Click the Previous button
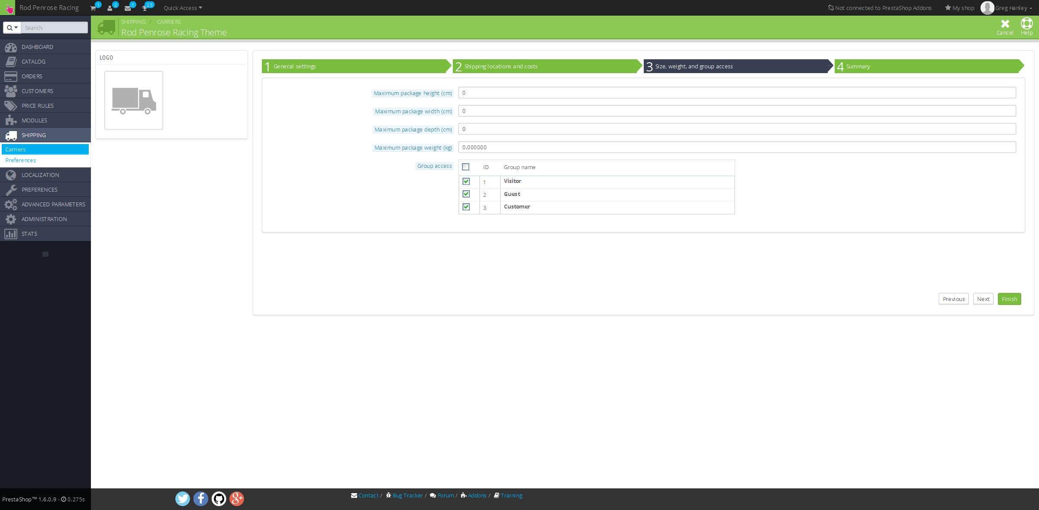Viewport: 1039px width, 510px height. pos(953,299)
